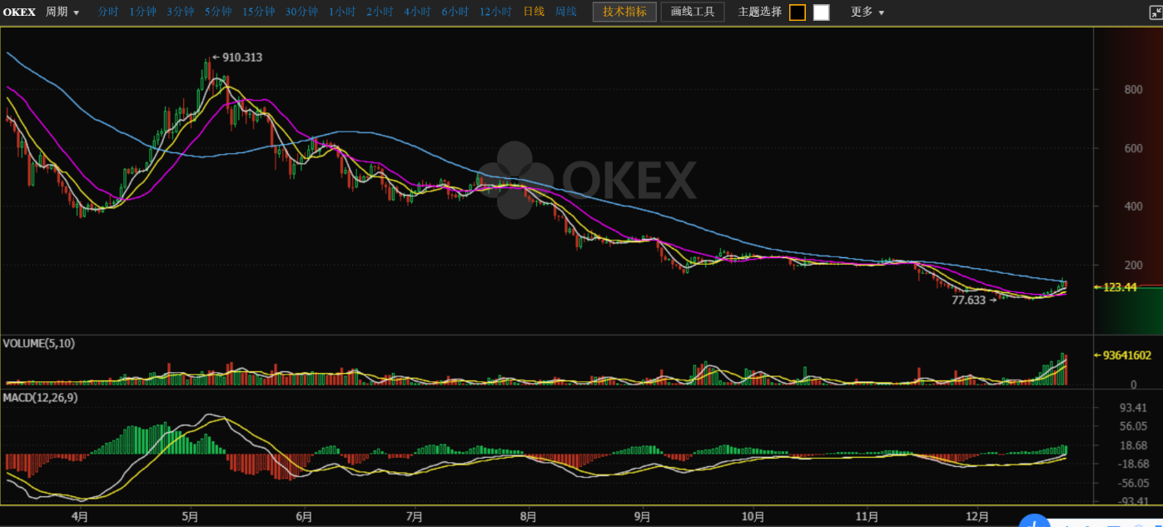
Task: Click the current price tag 123.44
Action: (1120, 287)
